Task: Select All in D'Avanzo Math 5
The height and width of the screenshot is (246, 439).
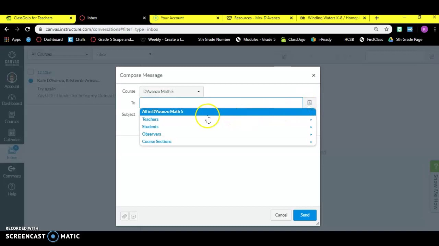Action: tap(228, 112)
